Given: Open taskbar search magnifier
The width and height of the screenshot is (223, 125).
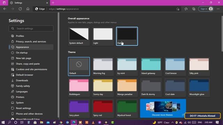Looking at the screenshot, I should 9,122.
